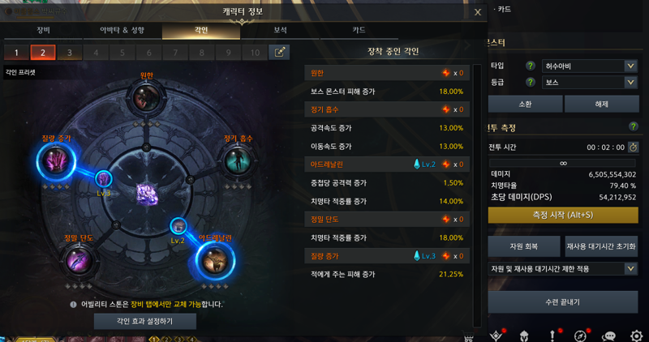Switch to the 장비 tab
The height and width of the screenshot is (342, 649).
[x=43, y=30]
